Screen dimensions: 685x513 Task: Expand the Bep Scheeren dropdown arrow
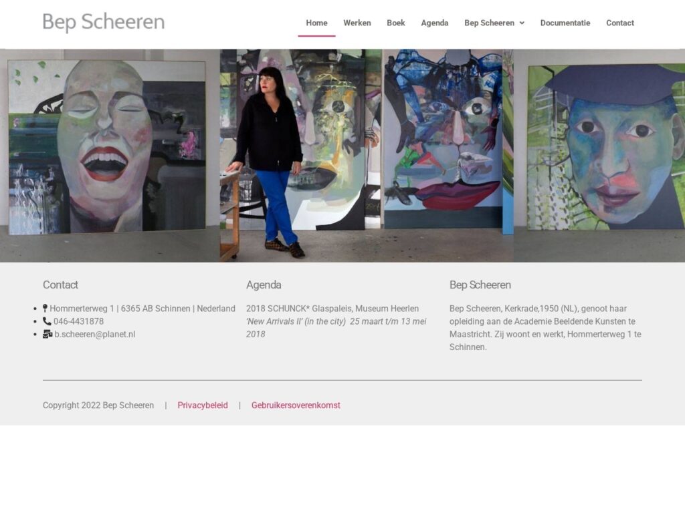[x=522, y=23]
